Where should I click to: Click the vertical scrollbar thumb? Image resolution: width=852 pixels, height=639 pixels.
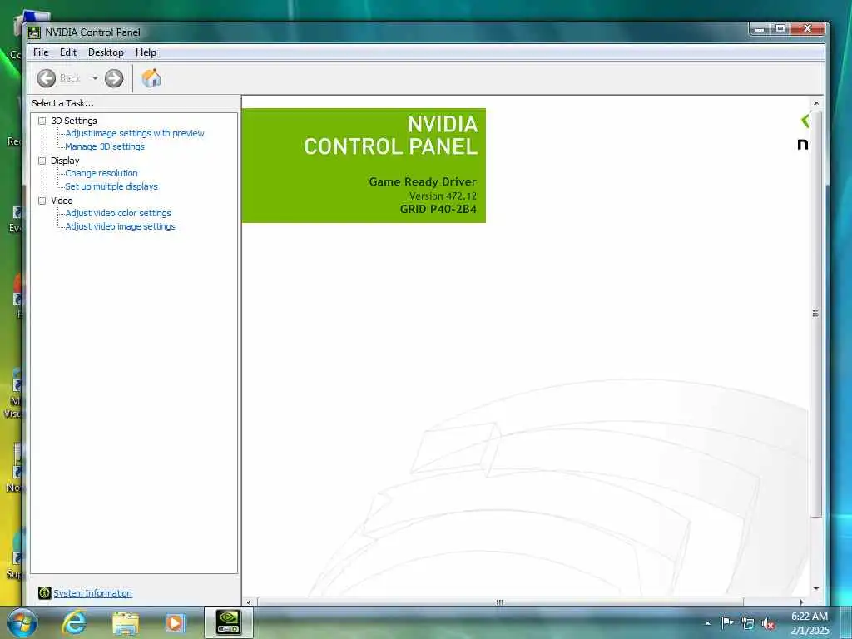816,314
